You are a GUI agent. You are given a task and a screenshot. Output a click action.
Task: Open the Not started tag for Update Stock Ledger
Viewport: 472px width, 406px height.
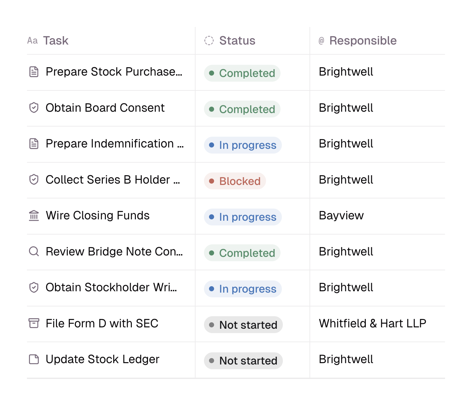pos(243,361)
